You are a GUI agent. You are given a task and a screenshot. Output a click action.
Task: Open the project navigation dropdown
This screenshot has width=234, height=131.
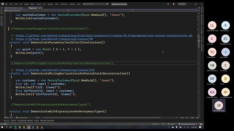36,11
